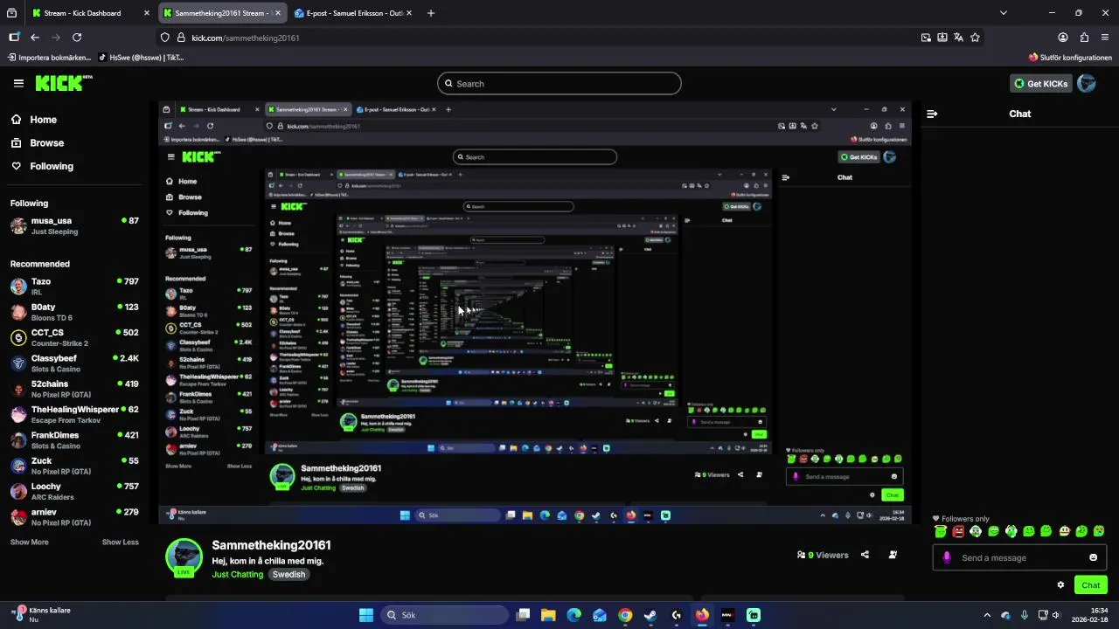Open Firefox extensions puzzle icon
1119x629 pixels.
1084,38
